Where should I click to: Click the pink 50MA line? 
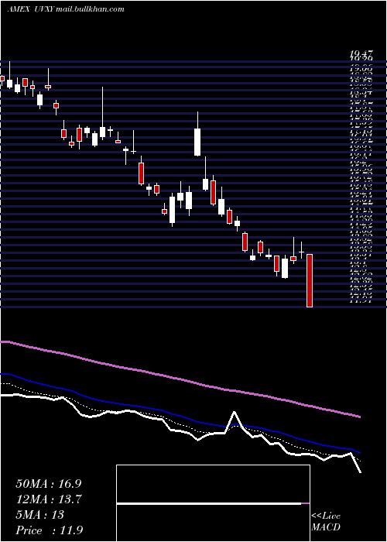[x=180, y=379]
